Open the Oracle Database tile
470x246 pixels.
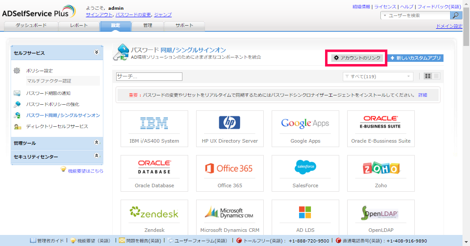pos(154,173)
